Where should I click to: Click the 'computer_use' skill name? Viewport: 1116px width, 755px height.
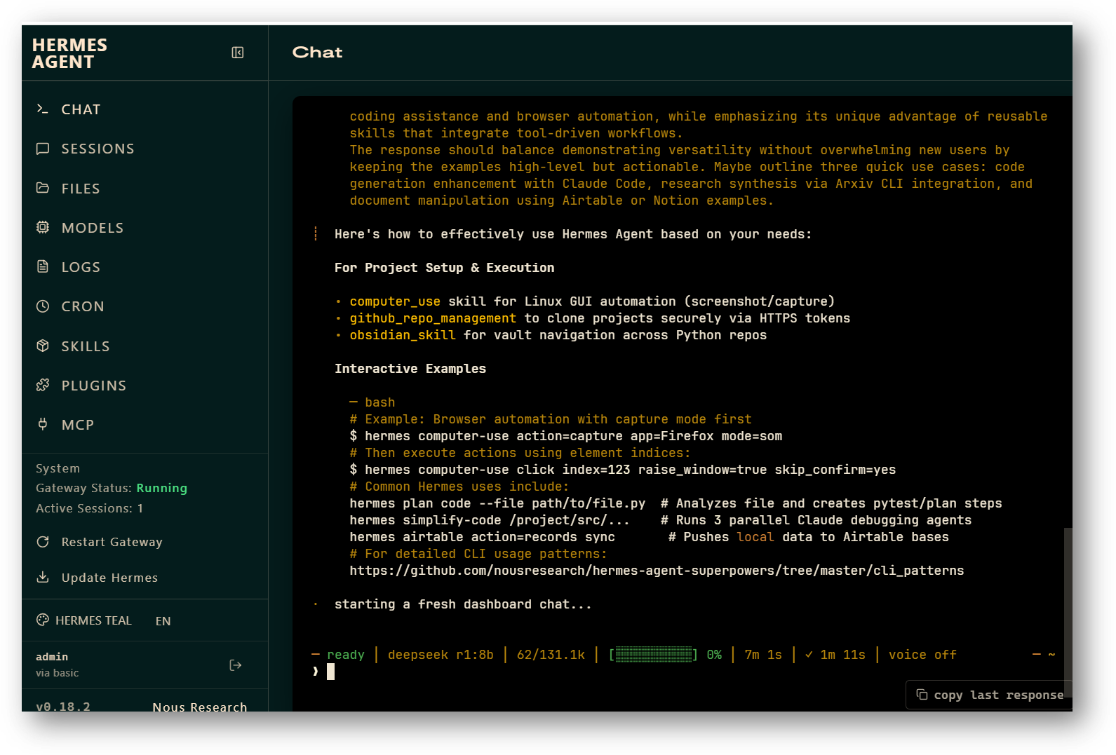click(395, 301)
